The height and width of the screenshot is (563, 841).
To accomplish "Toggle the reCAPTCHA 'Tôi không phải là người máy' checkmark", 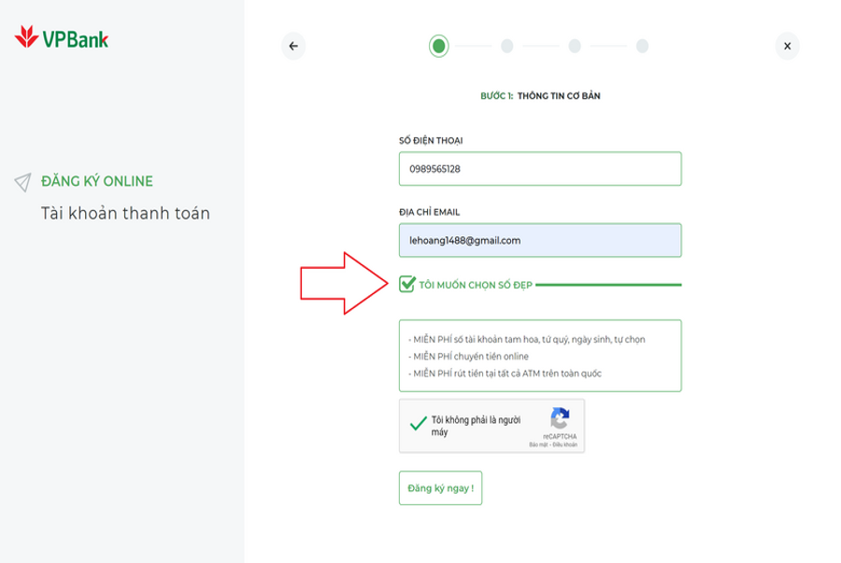I will [x=419, y=424].
